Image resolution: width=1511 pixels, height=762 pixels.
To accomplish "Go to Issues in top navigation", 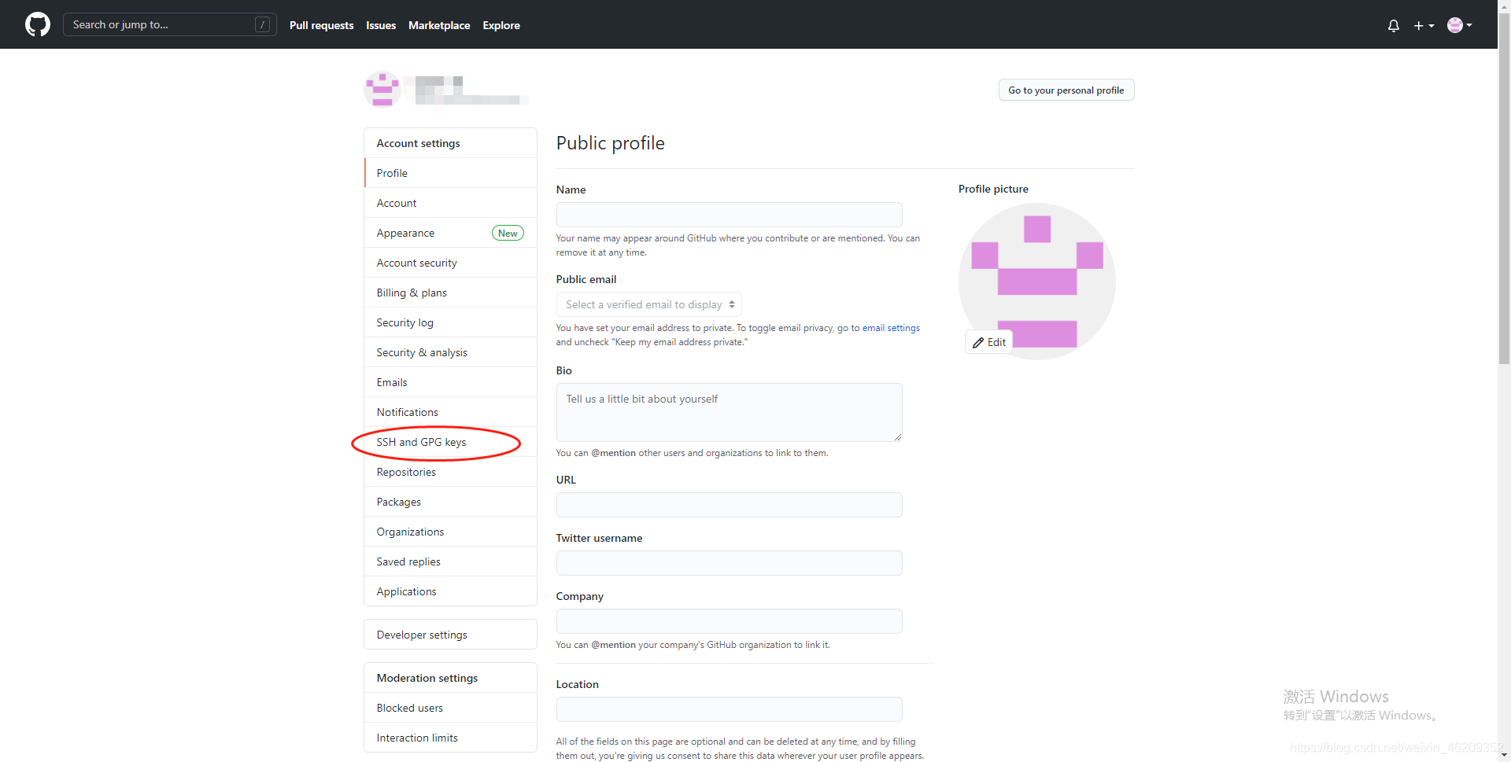I will click(381, 25).
